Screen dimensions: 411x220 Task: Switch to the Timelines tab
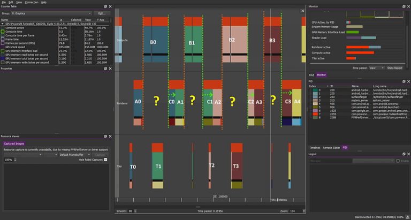[315, 148]
